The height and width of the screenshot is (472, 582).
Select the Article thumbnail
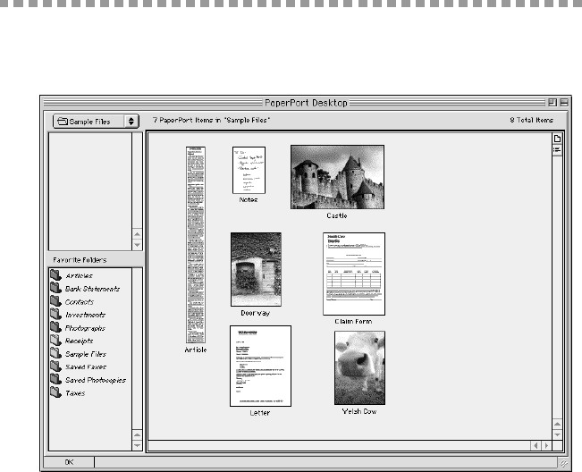pyautogui.click(x=196, y=245)
